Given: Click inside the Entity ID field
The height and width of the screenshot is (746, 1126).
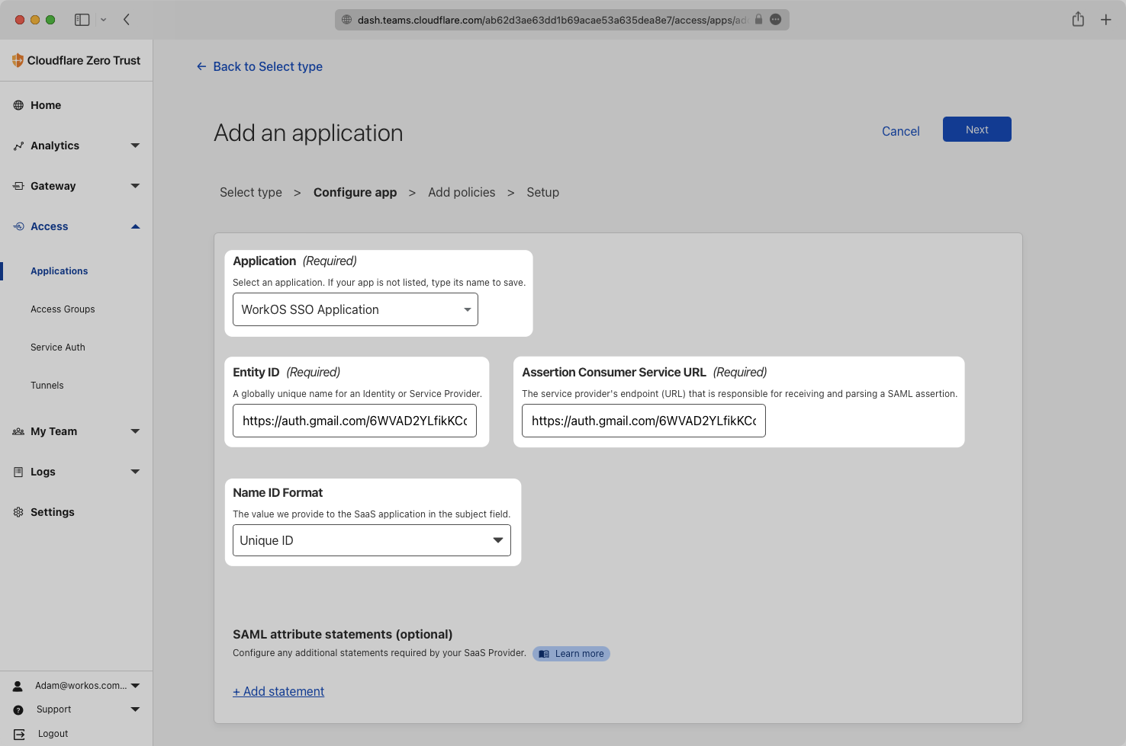Looking at the screenshot, I should click(354, 421).
